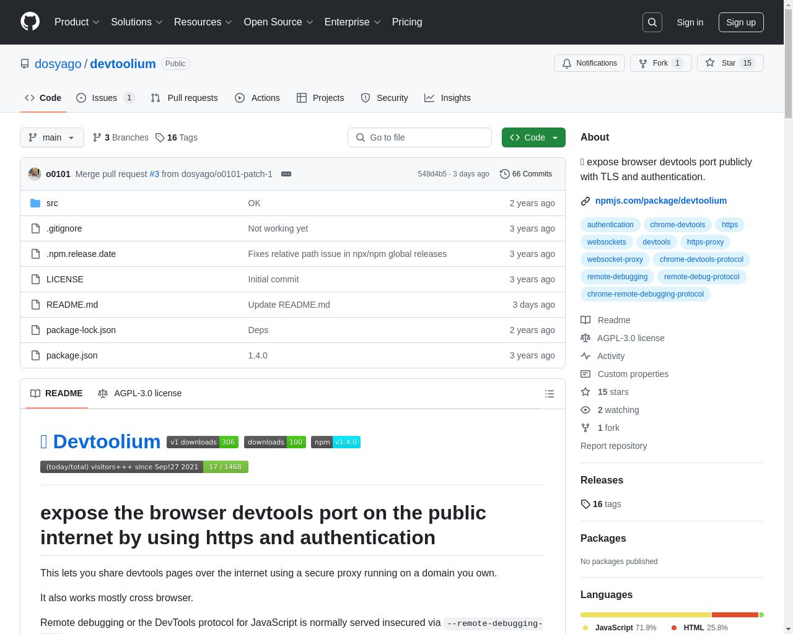The width and height of the screenshot is (793, 634).
Task: Open the src folder
Action: pos(52,203)
